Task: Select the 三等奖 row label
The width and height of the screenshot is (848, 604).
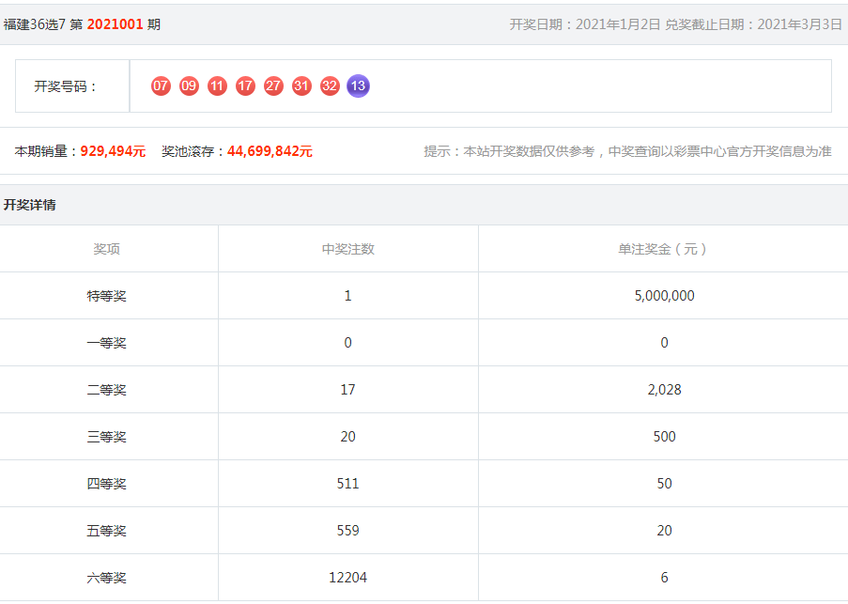Action: pos(106,437)
